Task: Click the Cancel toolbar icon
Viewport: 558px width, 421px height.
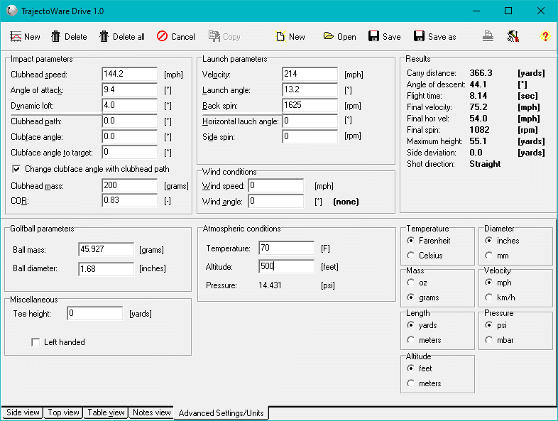Action: [x=162, y=37]
